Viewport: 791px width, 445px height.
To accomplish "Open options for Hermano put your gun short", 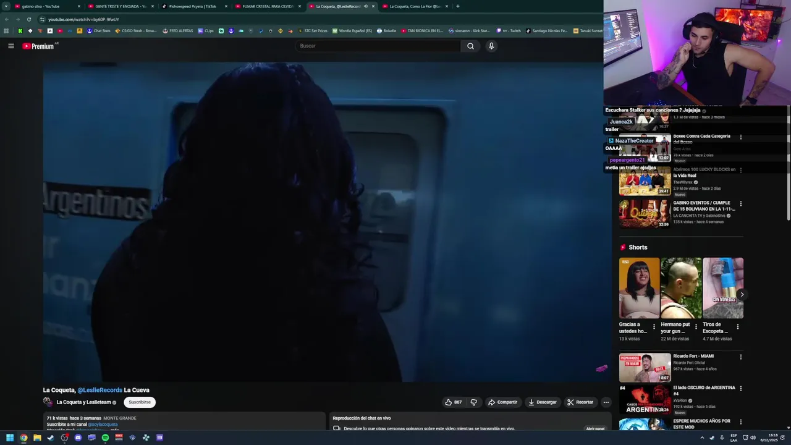I will [x=696, y=326].
